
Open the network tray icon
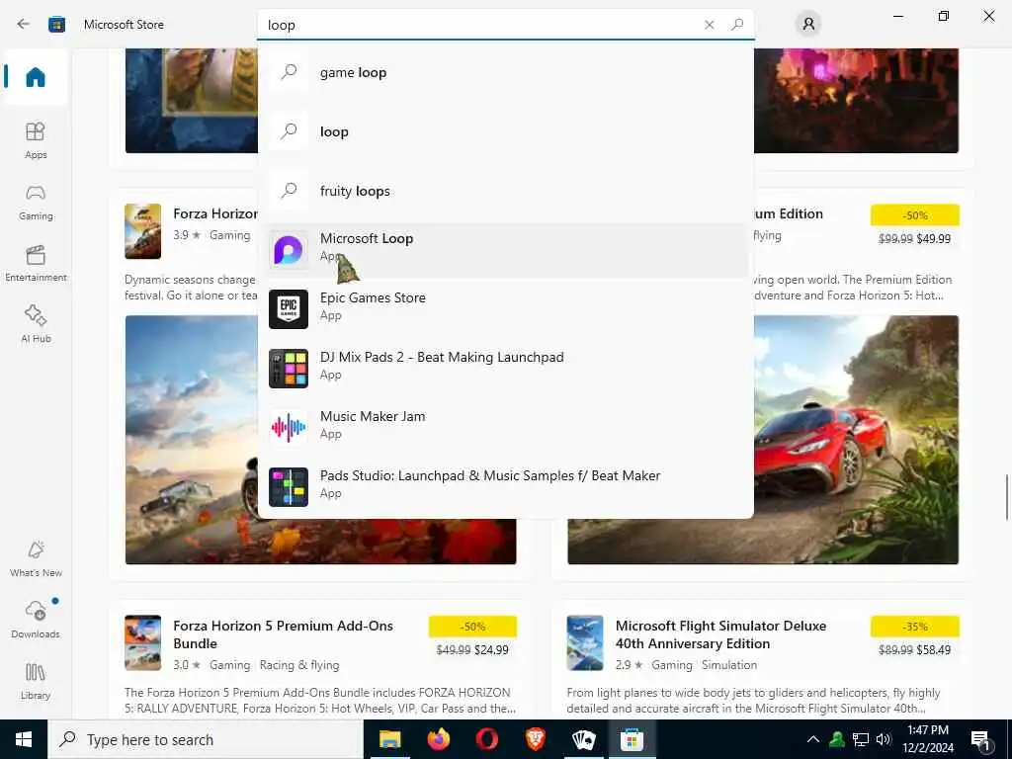click(x=861, y=739)
